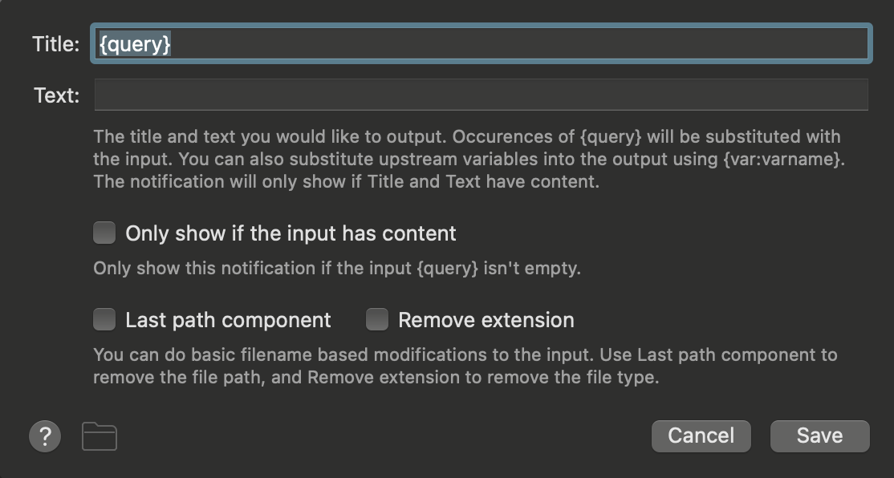
Task: Toggle the Remove extension checkbox
Action: 377,321
